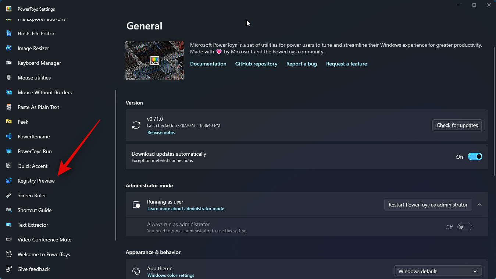Click the sidebar navigation scrollbar

tap(116, 165)
